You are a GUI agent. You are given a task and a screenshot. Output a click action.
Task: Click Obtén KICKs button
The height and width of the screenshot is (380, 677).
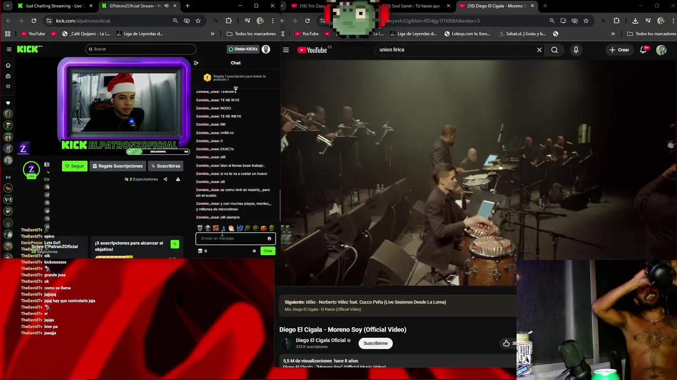[243, 49]
